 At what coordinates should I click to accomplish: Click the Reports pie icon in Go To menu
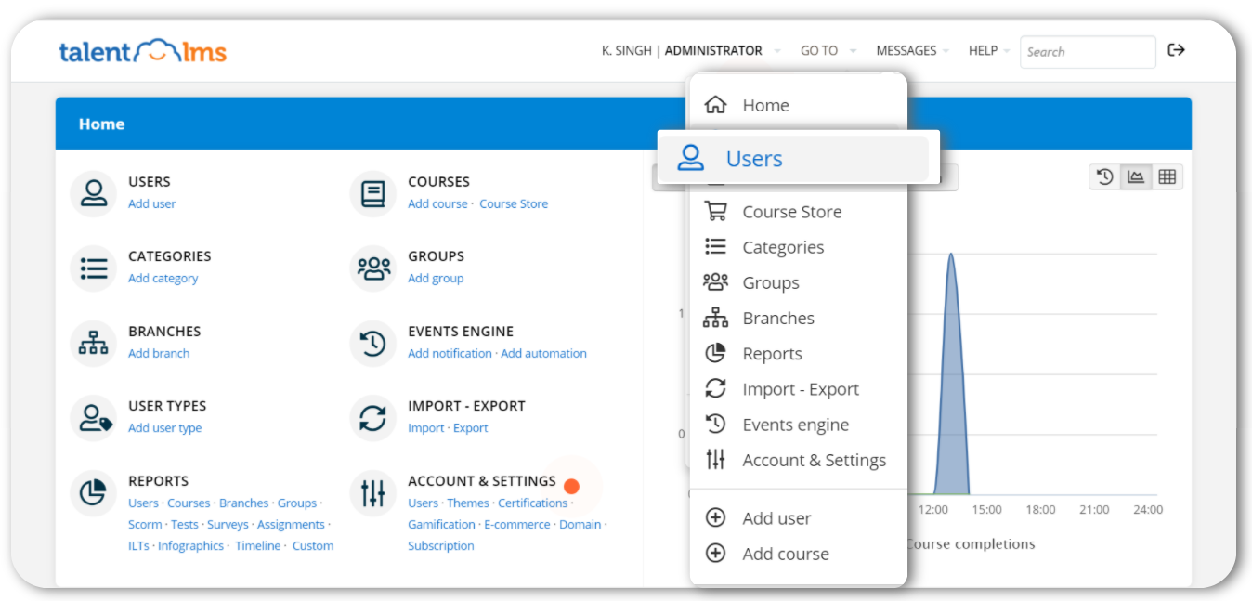[x=715, y=354]
